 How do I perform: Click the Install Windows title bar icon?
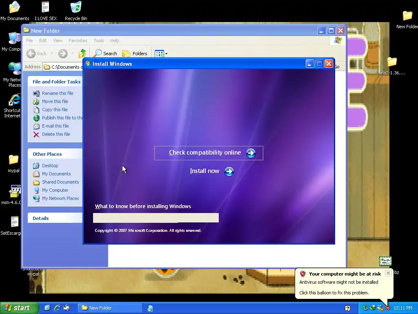tap(88, 63)
